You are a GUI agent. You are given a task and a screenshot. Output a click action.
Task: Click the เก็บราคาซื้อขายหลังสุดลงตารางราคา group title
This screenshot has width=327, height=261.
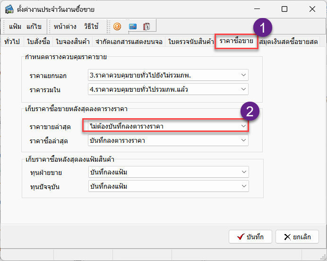[77, 109]
